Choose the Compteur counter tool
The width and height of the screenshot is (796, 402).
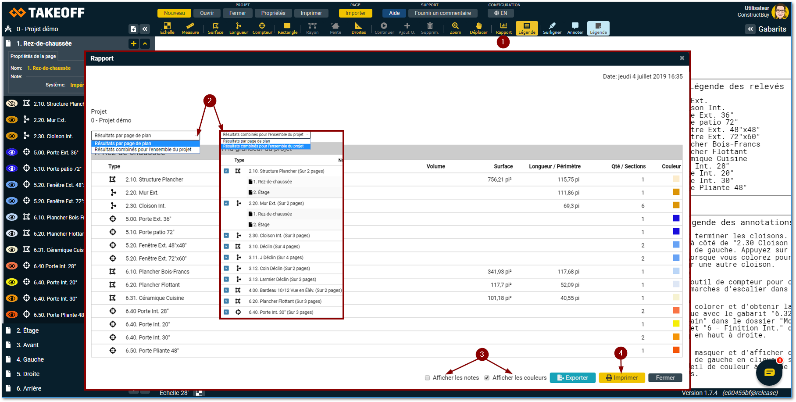262,28
